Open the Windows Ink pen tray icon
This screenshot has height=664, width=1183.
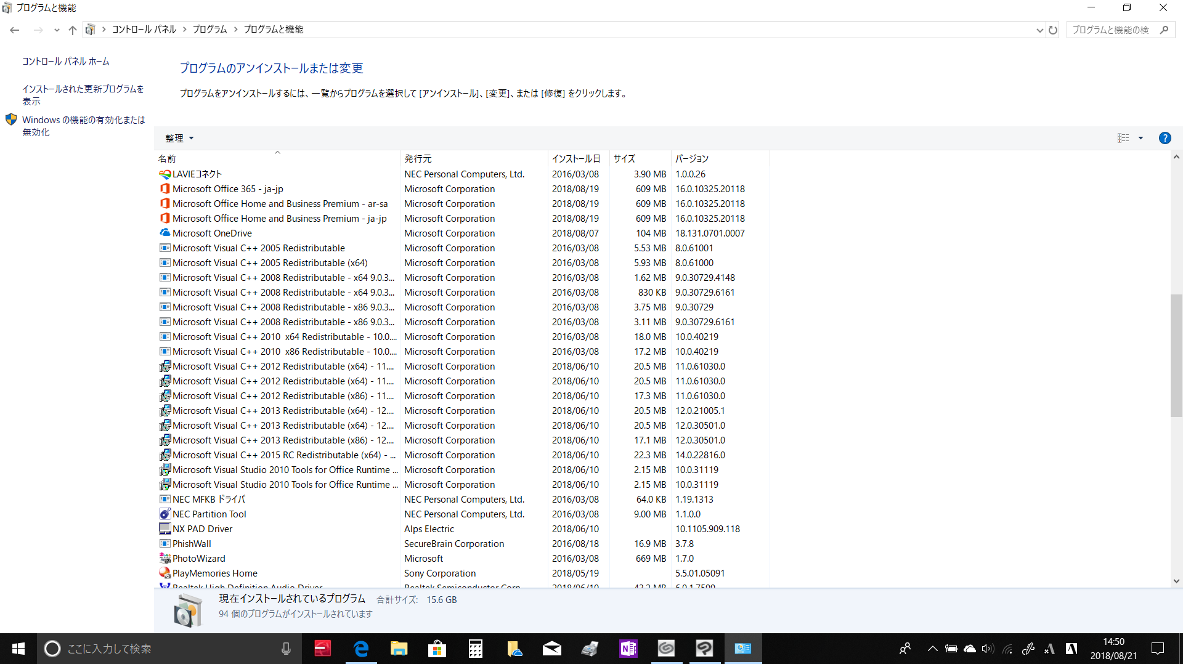point(1028,649)
